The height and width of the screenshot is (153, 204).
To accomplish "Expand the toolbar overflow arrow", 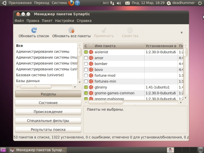I will click(182, 33).
